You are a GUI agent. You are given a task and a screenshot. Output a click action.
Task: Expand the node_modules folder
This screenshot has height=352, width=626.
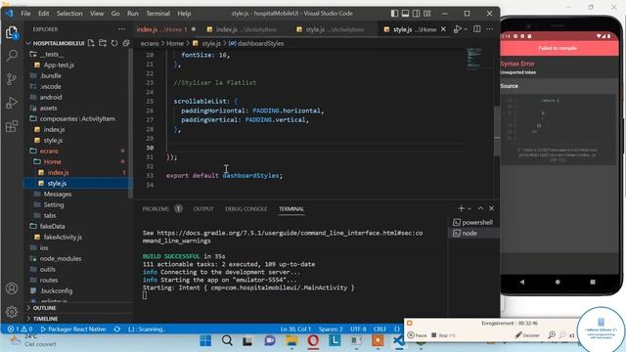tap(61, 258)
